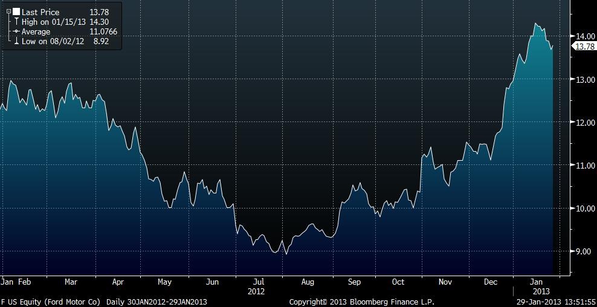Click the Last Price legend label

click(40, 12)
